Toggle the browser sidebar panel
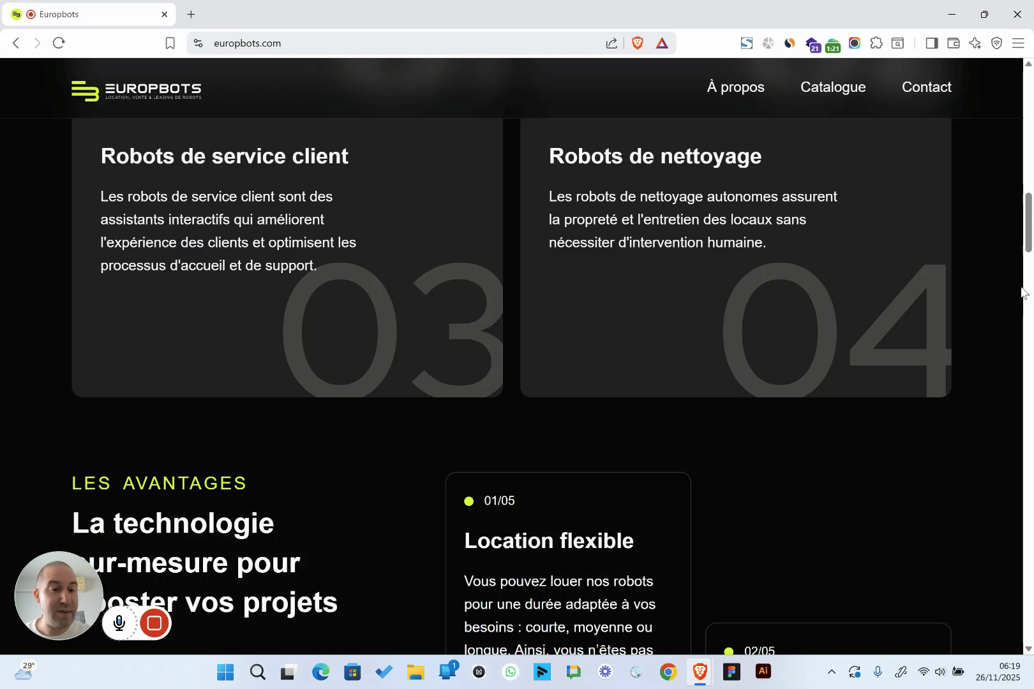 point(932,43)
